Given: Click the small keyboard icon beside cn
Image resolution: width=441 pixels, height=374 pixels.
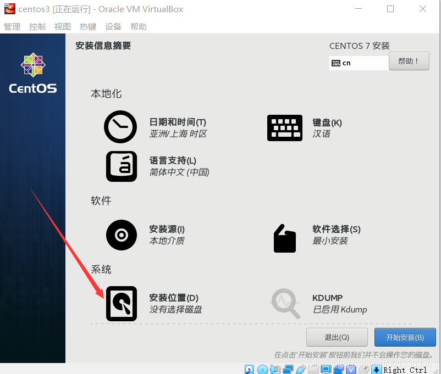Looking at the screenshot, I should (x=336, y=63).
